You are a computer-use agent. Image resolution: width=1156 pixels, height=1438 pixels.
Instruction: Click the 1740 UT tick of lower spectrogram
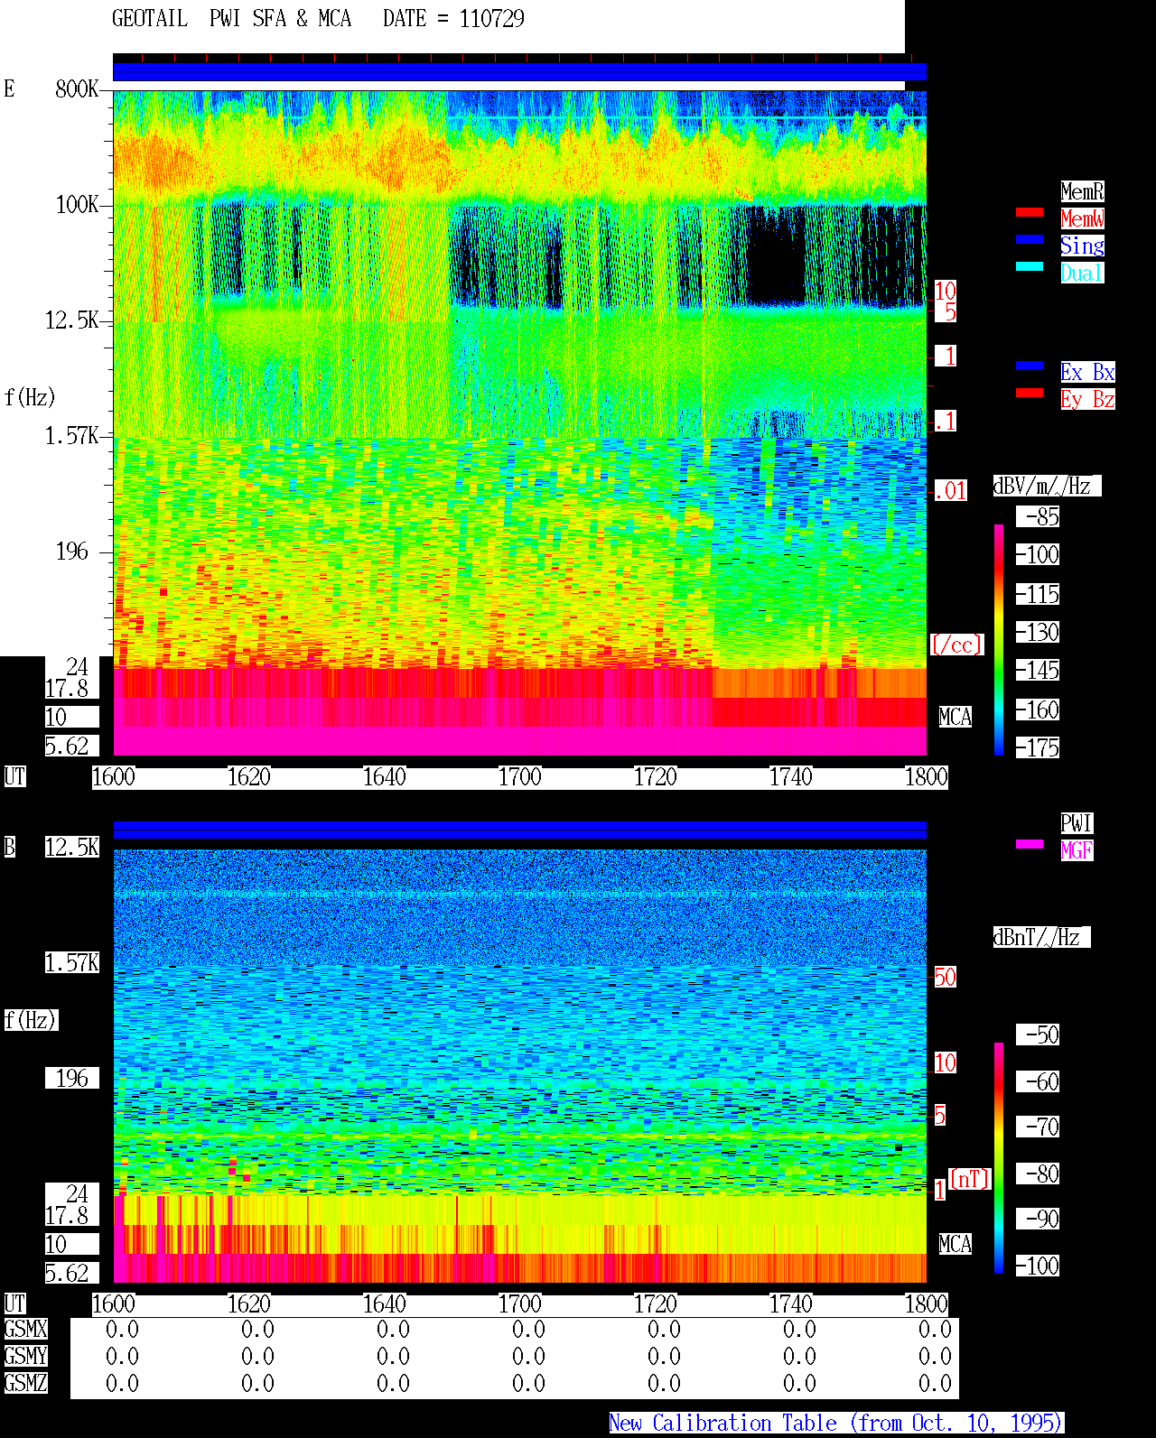pyautogui.click(x=791, y=1304)
